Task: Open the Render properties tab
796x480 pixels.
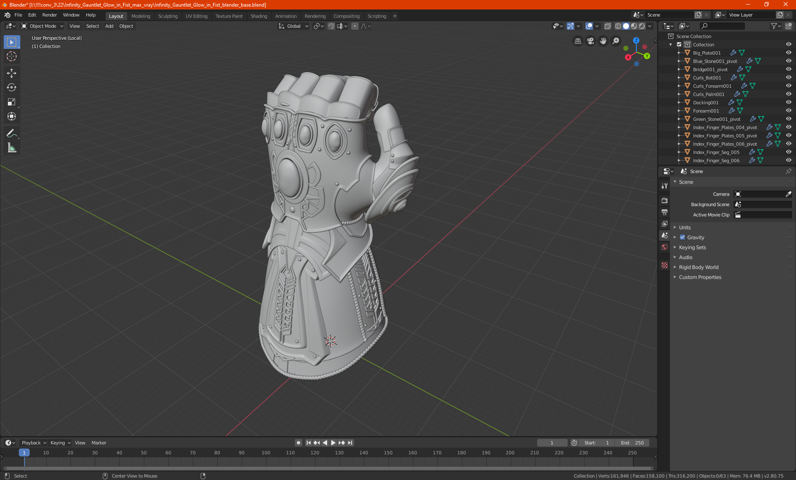Action: pyautogui.click(x=665, y=200)
